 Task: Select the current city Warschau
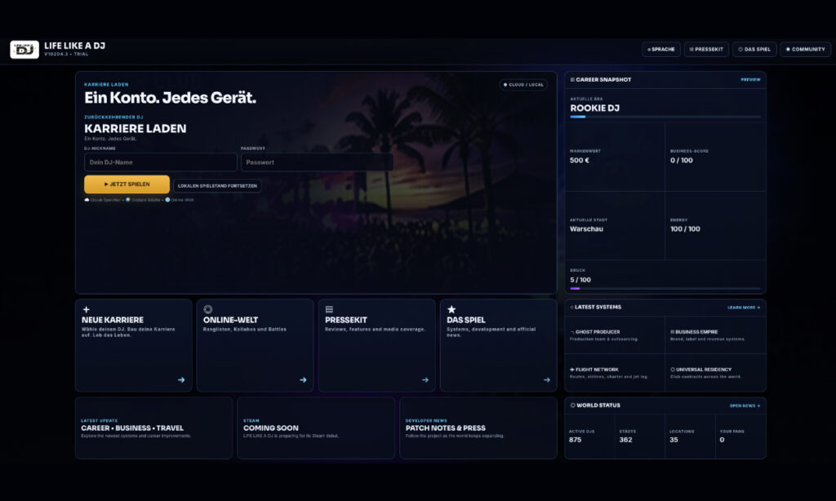pyautogui.click(x=586, y=228)
